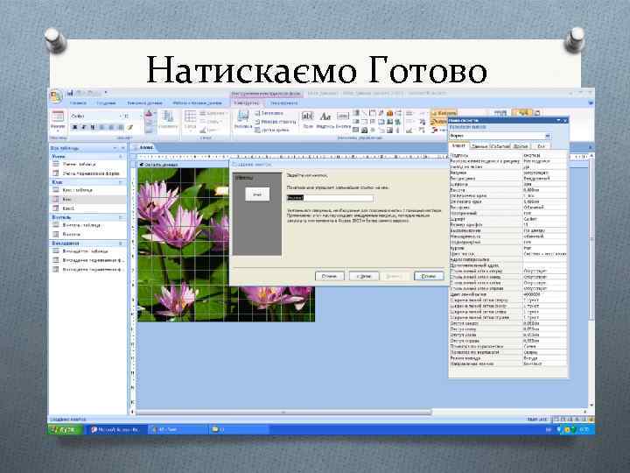Collapse the Вчитель group in the navigation pane
The image size is (630, 473).
121,217
